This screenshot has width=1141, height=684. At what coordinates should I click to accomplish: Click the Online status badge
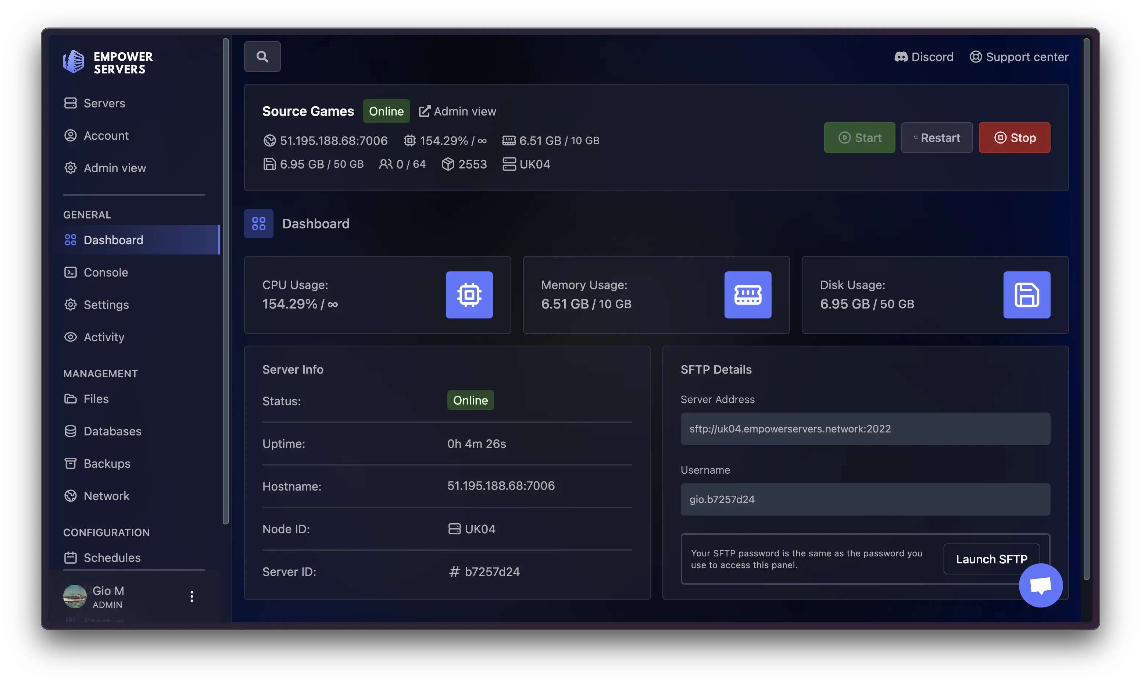pyautogui.click(x=386, y=111)
